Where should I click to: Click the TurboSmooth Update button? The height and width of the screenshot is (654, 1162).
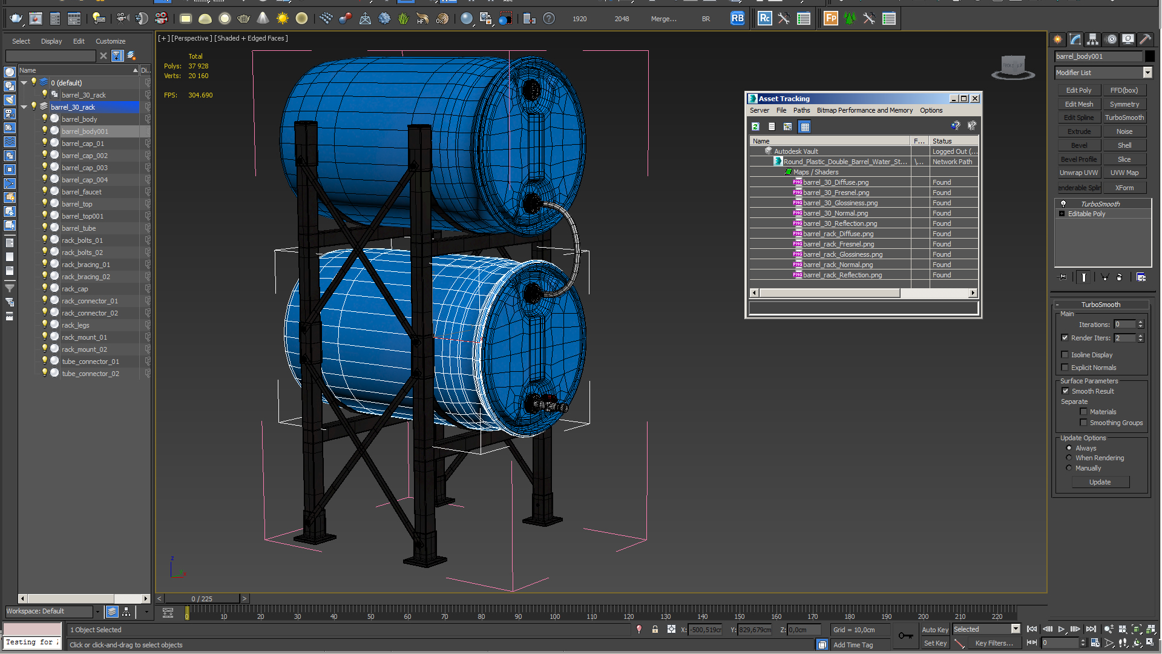(x=1100, y=482)
